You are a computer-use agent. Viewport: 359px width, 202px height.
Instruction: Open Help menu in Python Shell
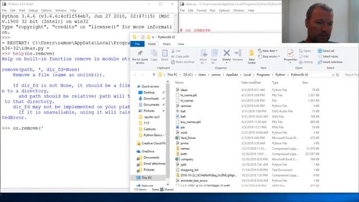73,11
